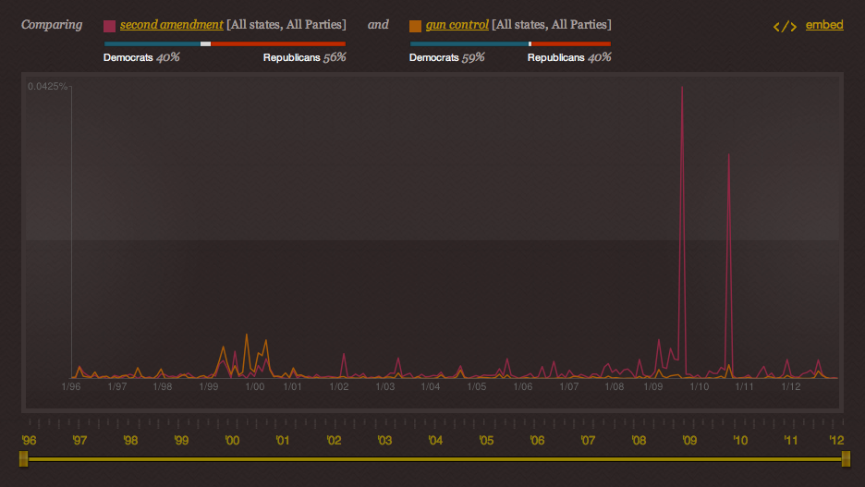Select the magenta second amendment color swatch

110,26
